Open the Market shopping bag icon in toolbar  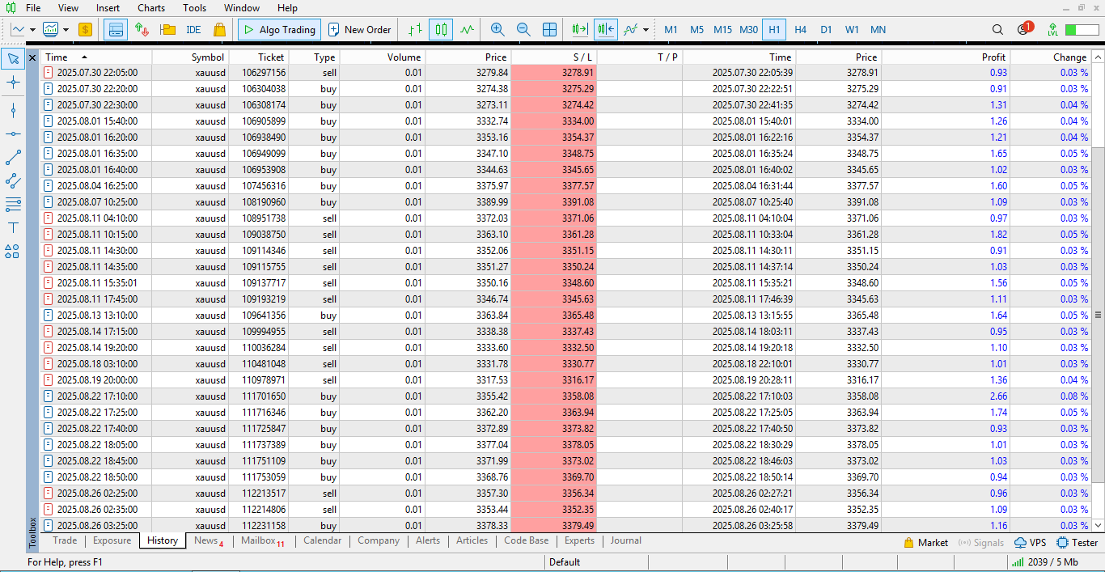click(x=219, y=30)
